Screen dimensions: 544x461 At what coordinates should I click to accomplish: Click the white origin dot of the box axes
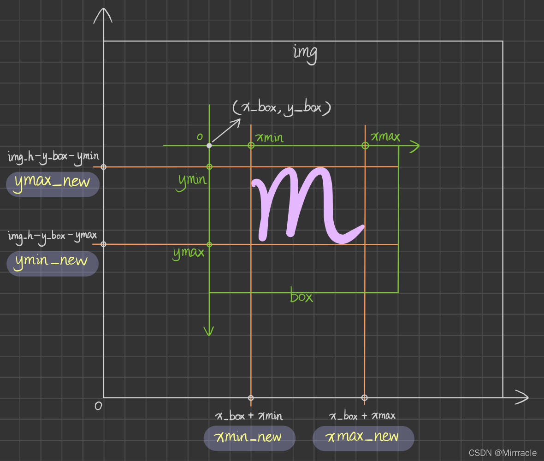209,146
